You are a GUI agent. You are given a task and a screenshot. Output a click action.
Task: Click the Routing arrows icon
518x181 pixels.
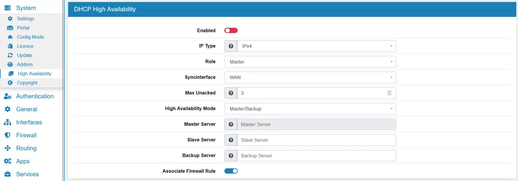7,148
